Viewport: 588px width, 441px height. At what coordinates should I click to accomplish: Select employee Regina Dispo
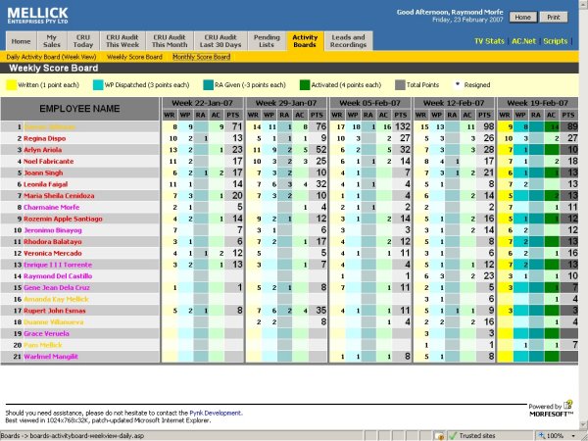45,138
